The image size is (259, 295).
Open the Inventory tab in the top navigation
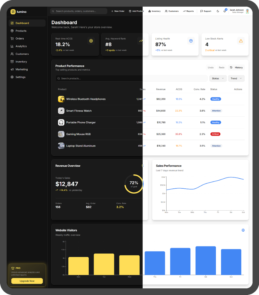[x=154, y=11]
